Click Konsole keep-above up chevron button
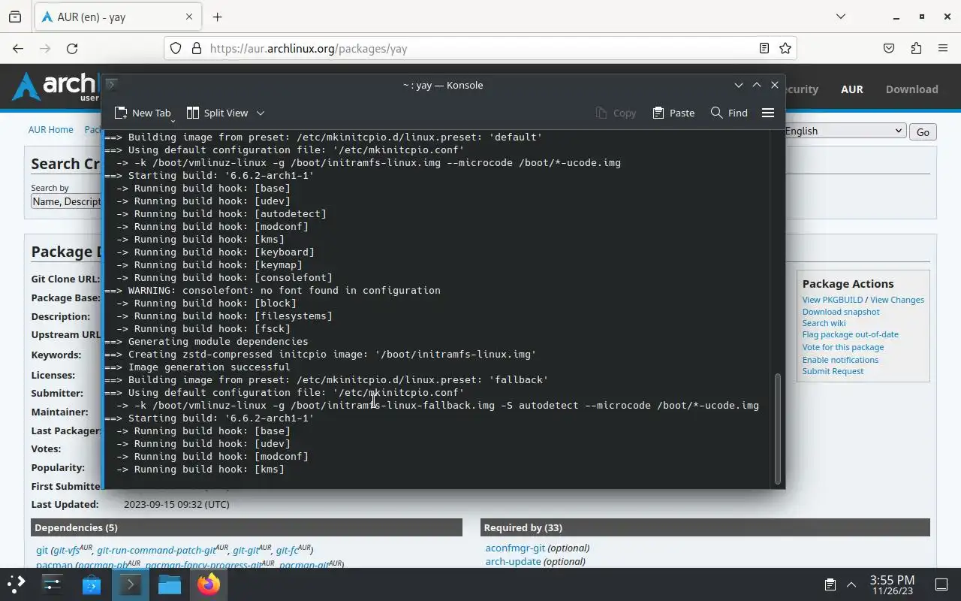The image size is (961, 601). pos(757,85)
